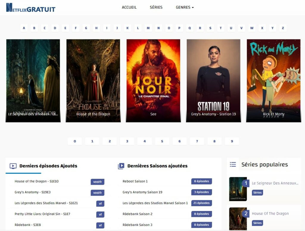Click vf badge for Pretty Little Liars
The image size is (305, 231).
[100, 214]
